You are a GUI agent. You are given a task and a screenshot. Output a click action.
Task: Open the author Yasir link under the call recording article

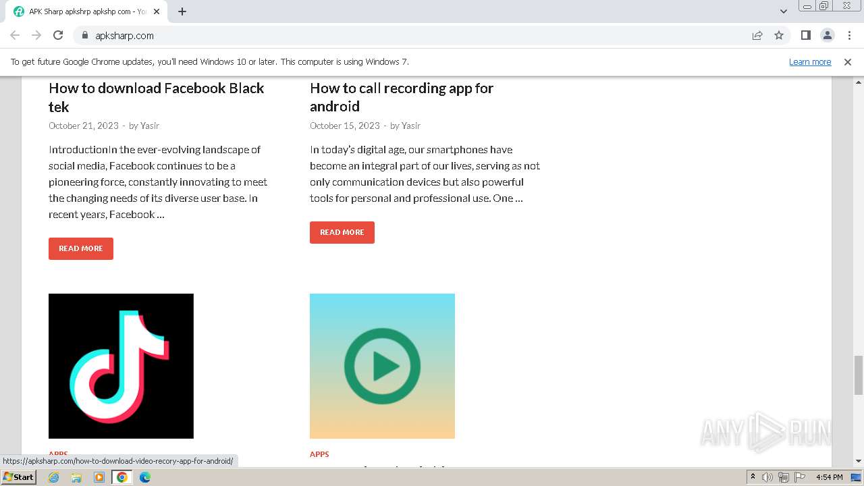click(x=411, y=126)
